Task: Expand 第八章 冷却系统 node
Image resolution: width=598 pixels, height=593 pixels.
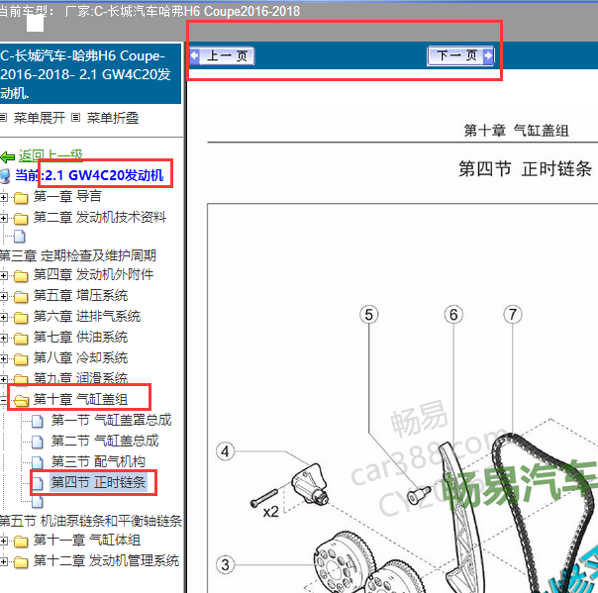Action: 3,358
